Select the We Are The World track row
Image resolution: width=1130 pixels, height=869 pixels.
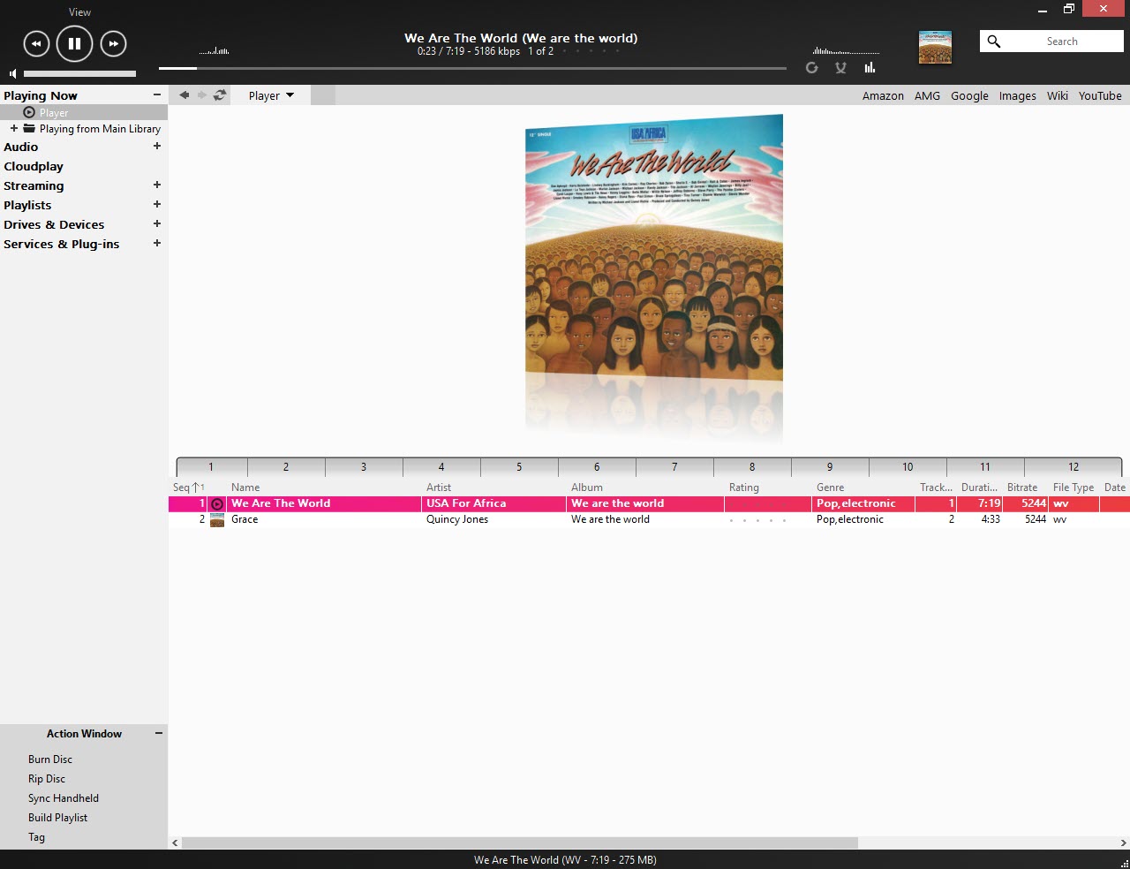click(649, 503)
